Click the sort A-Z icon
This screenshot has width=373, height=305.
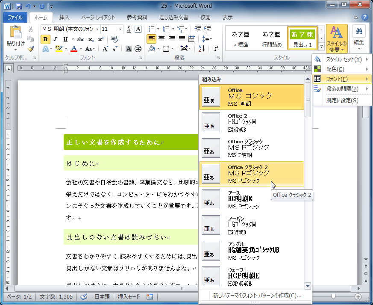(202, 49)
